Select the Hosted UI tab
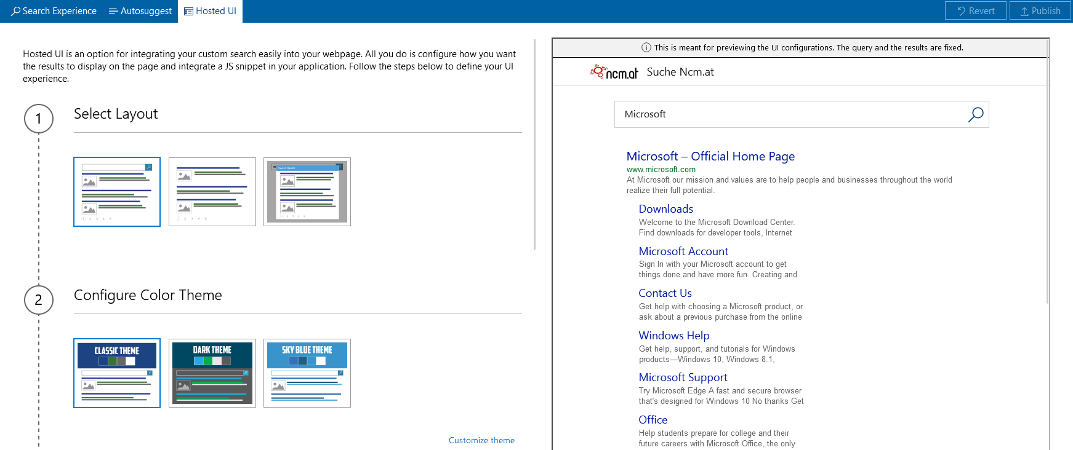Viewport: 1073px width, 450px height. click(x=210, y=11)
